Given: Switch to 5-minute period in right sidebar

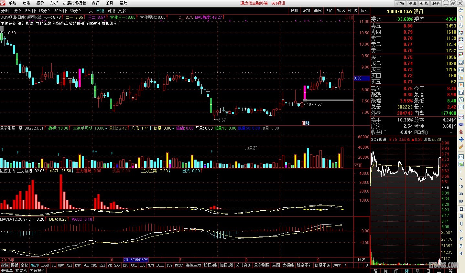Looking at the screenshot, I should (461, 179).
